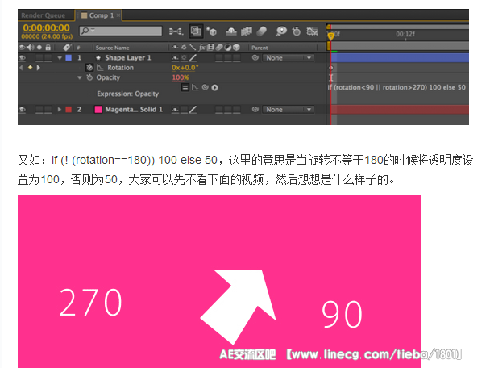Click the expression pick whip
This screenshot has width=490, height=368.
coord(205,87)
